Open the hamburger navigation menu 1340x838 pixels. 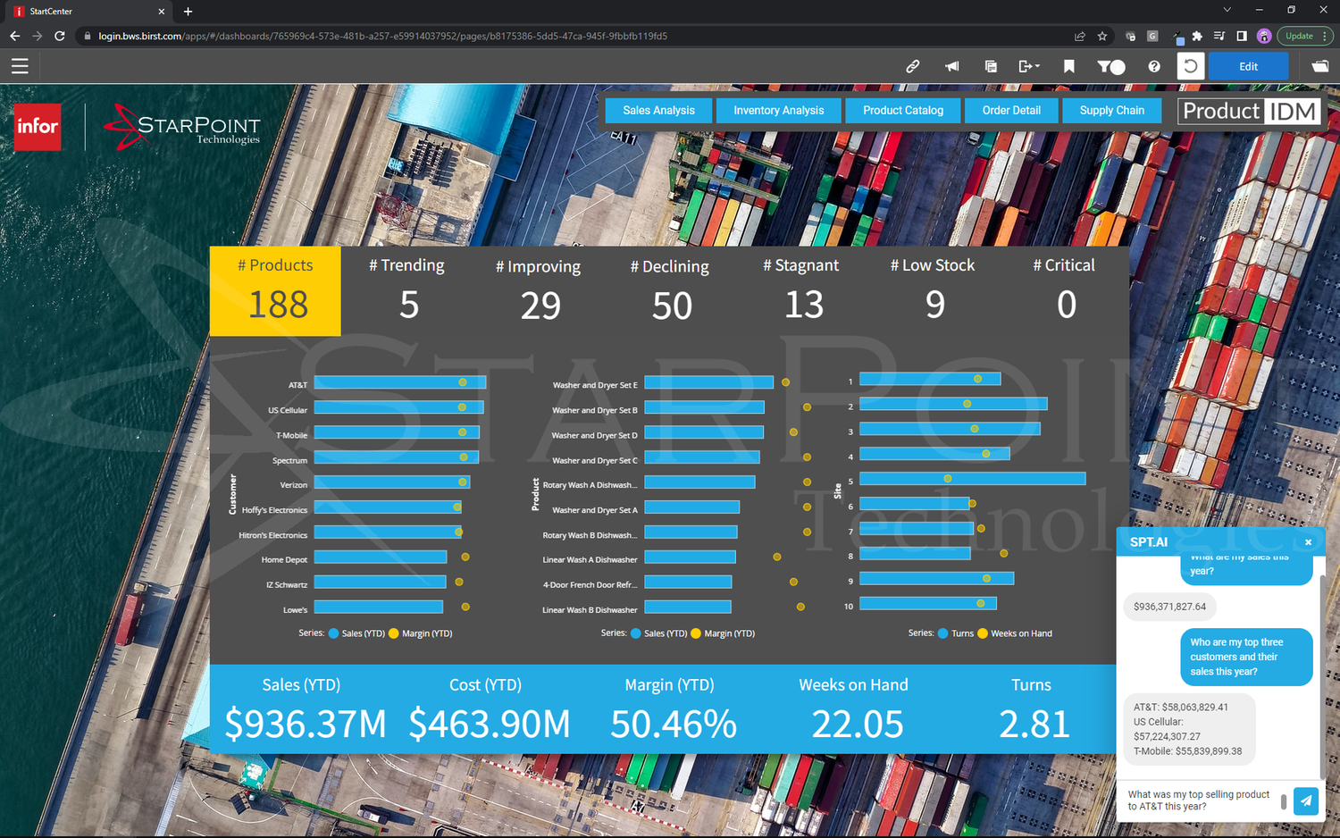pyautogui.click(x=20, y=66)
